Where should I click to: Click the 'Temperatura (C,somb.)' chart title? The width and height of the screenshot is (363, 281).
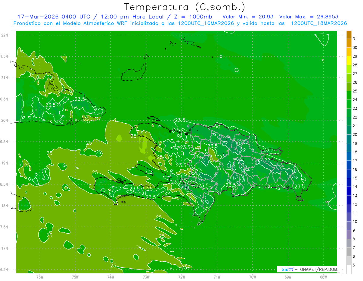click(x=185, y=7)
